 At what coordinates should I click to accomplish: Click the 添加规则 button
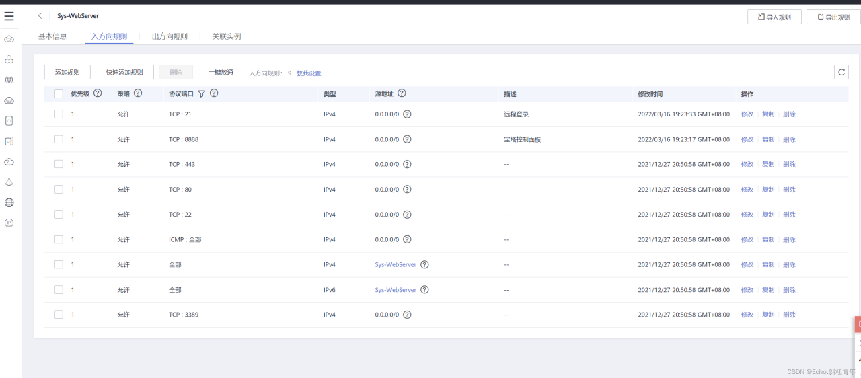(x=67, y=73)
